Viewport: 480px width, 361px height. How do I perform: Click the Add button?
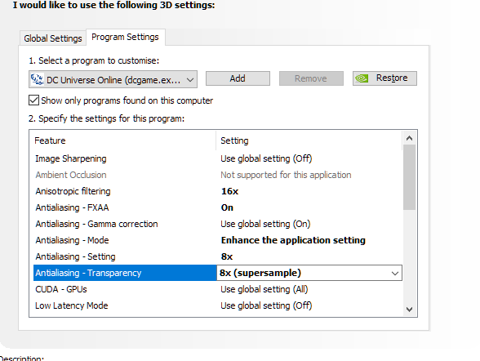pyautogui.click(x=238, y=78)
